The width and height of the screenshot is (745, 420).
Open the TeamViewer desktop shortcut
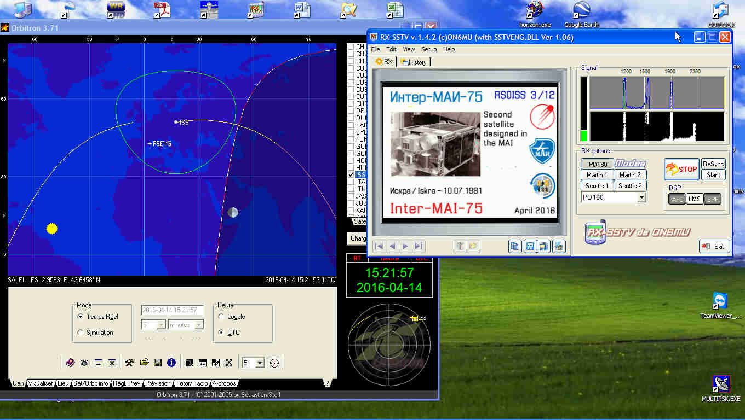[x=720, y=306]
